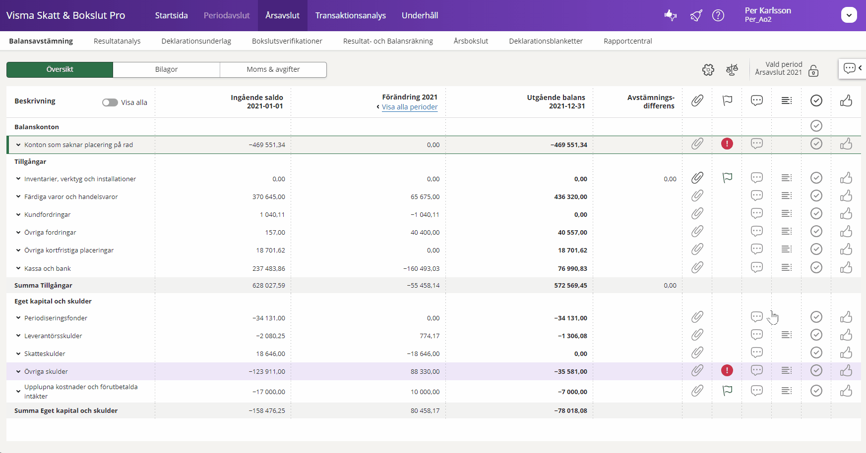The height and width of the screenshot is (453, 866).
Task: Click the Visa alla perioder link
Action: [409, 107]
